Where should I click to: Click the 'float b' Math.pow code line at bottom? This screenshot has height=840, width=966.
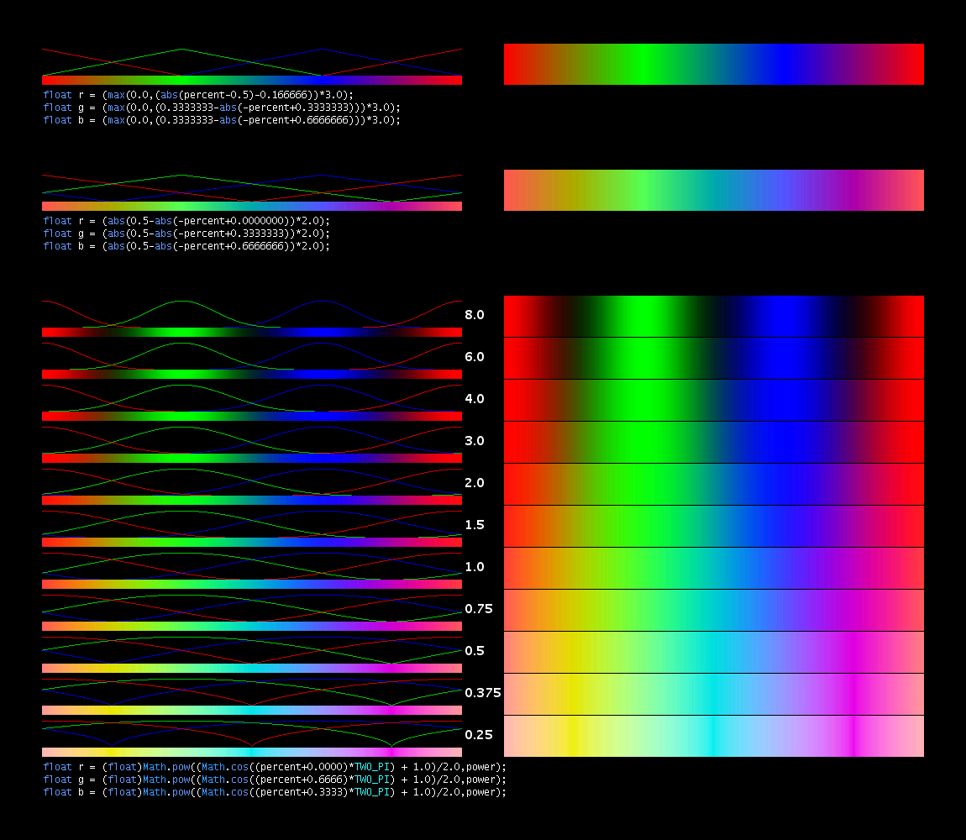tap(275, 792)
